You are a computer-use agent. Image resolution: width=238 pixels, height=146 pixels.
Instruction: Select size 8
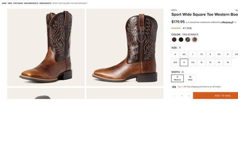[210, 54]
